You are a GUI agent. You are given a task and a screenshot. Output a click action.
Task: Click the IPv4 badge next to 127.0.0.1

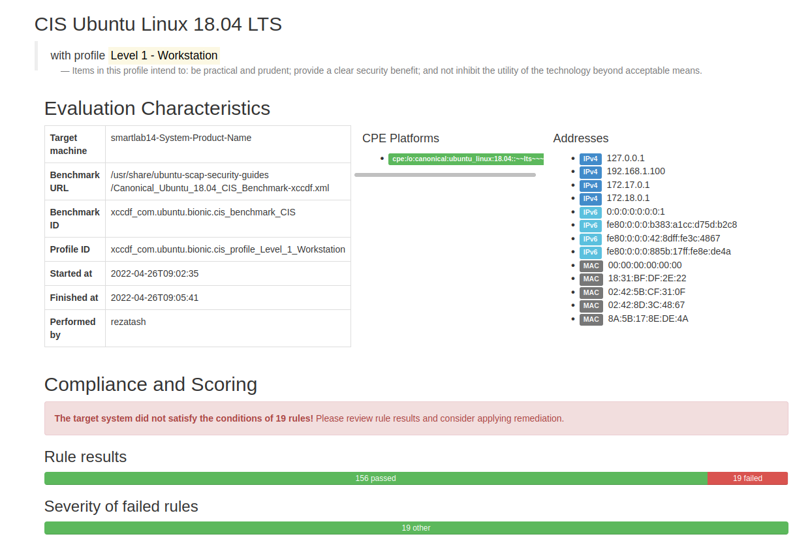point(590,159)
